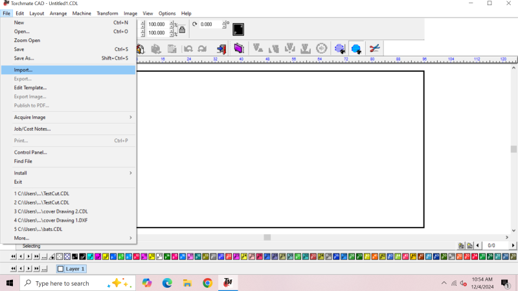Select the transparent checkered no-fill swatch
This screenshot has height=291, width=518.
[60, 257]
